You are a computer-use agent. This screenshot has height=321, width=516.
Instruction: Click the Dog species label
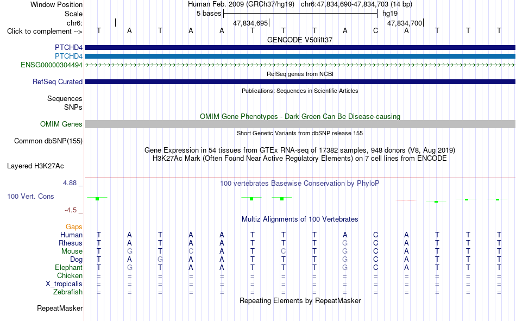77,260
